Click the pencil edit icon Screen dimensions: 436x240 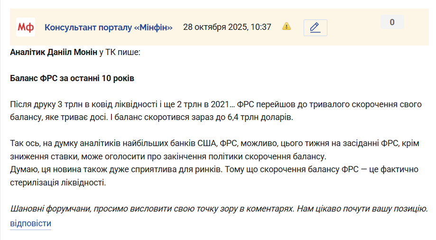pos(315,28)
